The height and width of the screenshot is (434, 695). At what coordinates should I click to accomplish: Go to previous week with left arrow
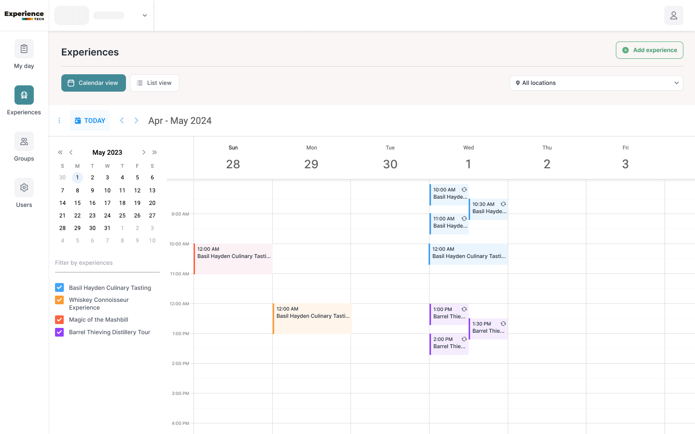pyautogui.click(x=122, y=121)
